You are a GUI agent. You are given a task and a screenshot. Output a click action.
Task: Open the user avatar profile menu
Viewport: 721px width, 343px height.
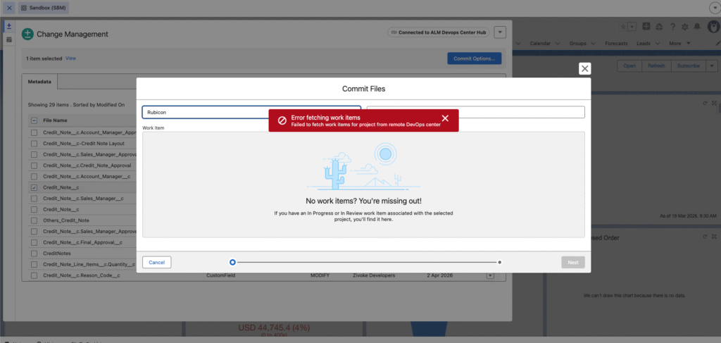pos(712,27)
